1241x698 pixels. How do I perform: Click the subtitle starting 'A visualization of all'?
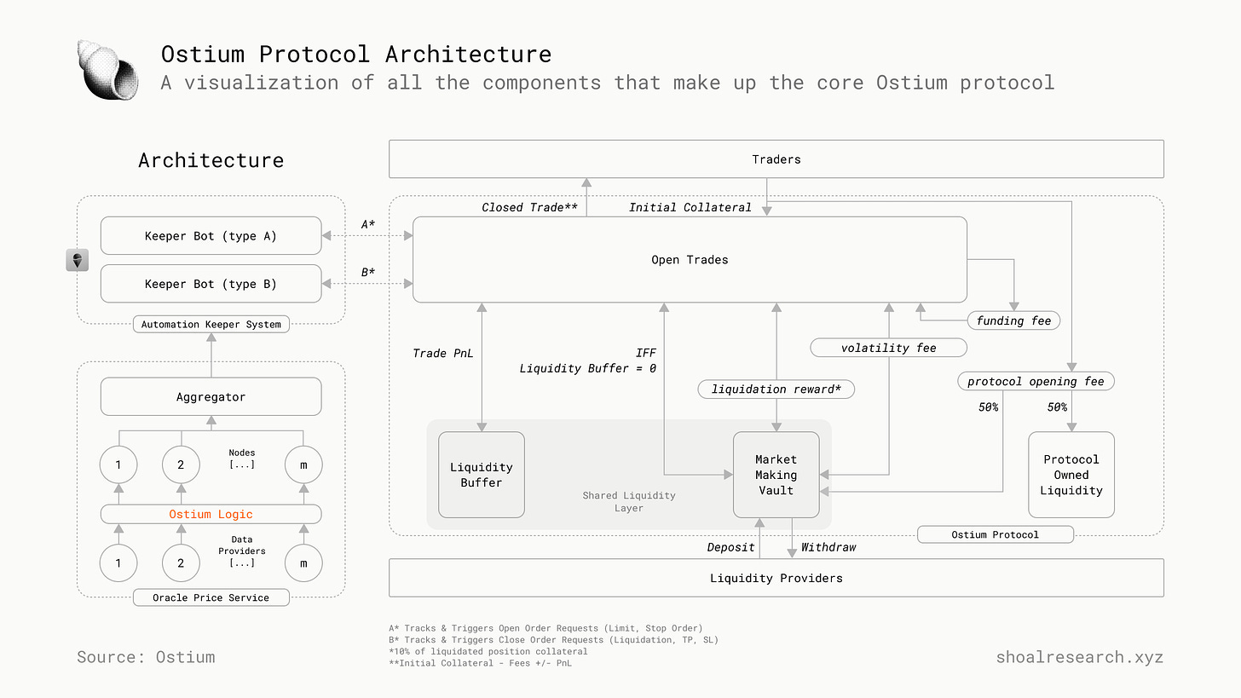[x=608, y=83]
